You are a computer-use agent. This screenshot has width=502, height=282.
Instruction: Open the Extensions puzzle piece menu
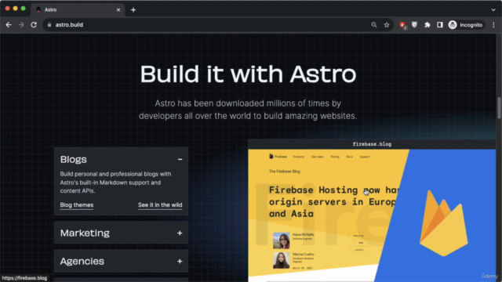[x=427, y=24]
